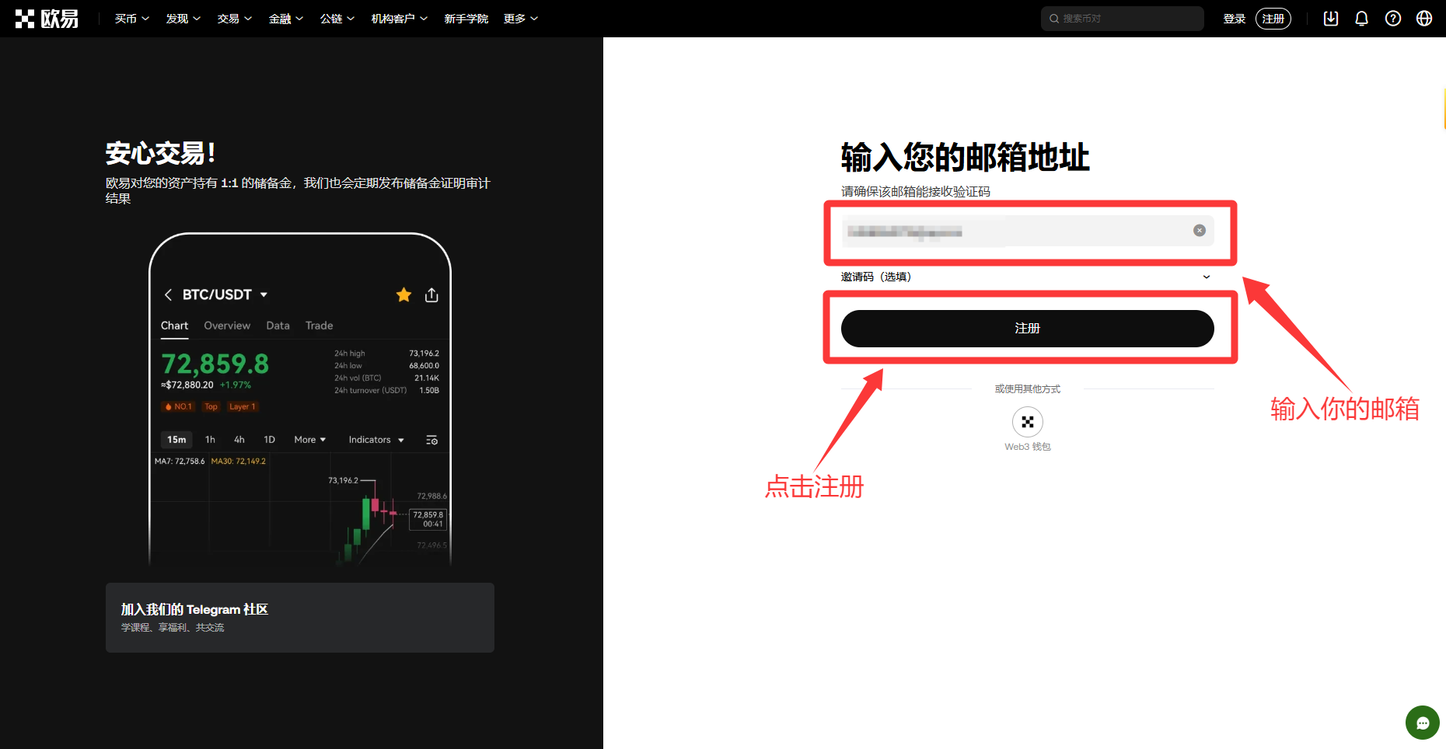The image size is (1446, 749).
Task: Click the back arrow beside BTC/USDT
Action: [168, 294]
